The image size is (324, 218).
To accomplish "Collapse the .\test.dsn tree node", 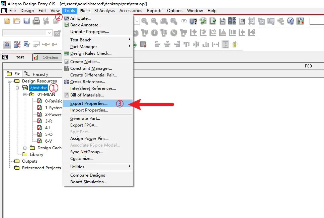I will 17,88.
